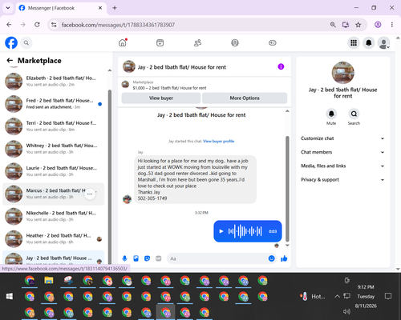Image resolution: width=401 pixels, height=320 pixels.
Task: Go back one page in the browser
Action: (9, 25)
